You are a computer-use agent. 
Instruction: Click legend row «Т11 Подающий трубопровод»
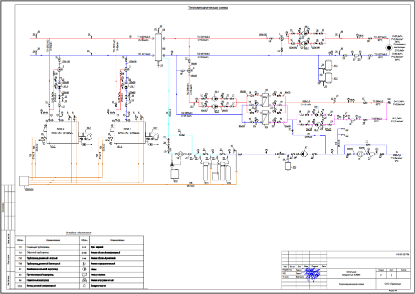(x=48, y=247)
